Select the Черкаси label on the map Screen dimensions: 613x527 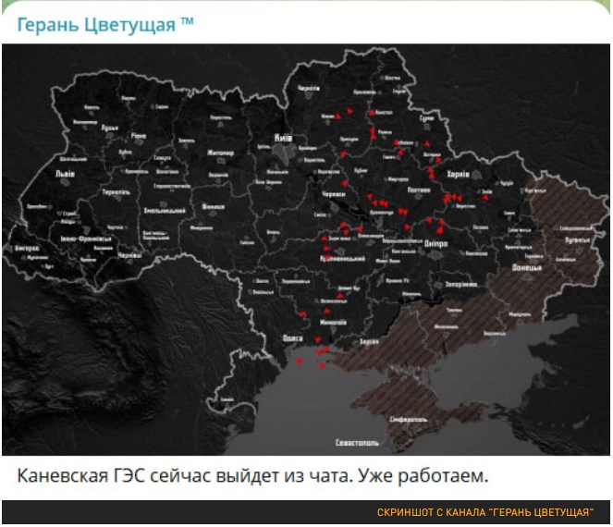(x=334, y=196)
